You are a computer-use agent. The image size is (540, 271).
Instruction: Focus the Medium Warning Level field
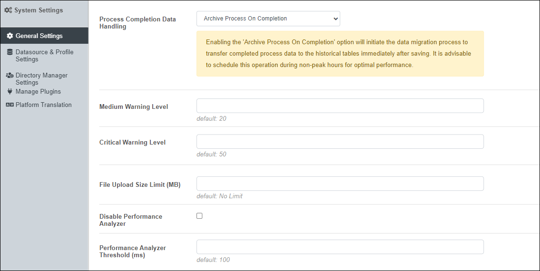(x=340, y=106)
